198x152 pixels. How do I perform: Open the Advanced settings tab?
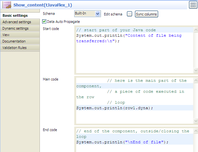17,22
